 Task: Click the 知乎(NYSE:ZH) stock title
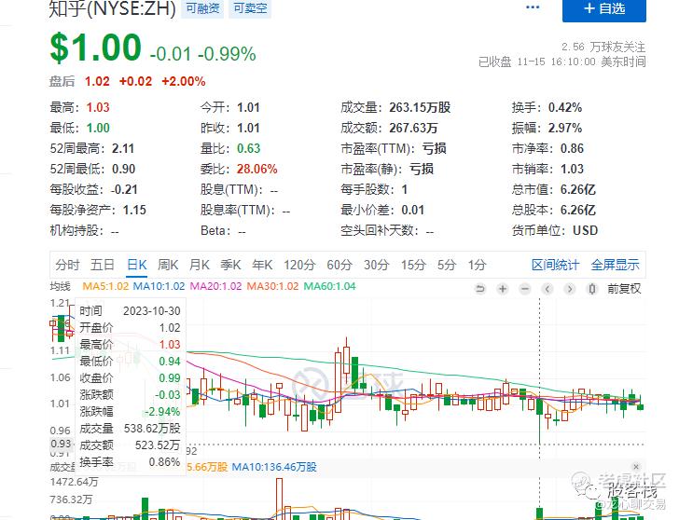(112, 8)
